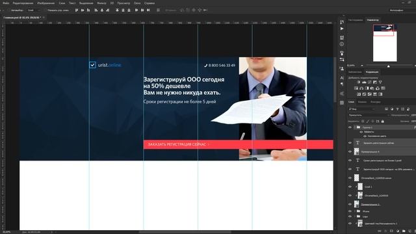
Task: Hide the Logo group layer
Action: click(x=350, y=216)
